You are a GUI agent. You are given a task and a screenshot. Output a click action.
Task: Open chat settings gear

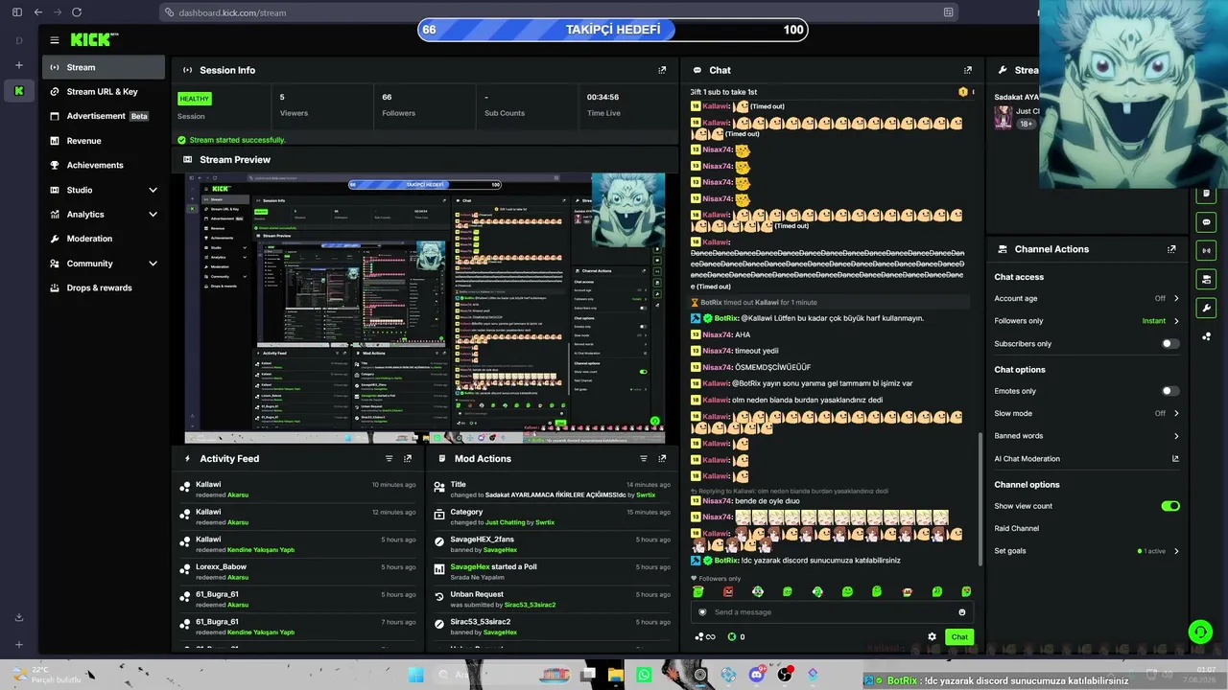[932, 636]
